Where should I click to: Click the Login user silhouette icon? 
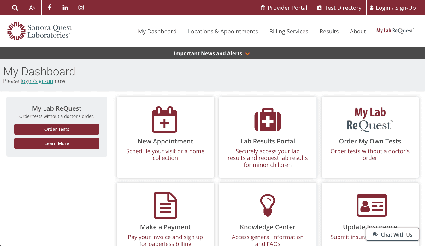click(371, 8)
